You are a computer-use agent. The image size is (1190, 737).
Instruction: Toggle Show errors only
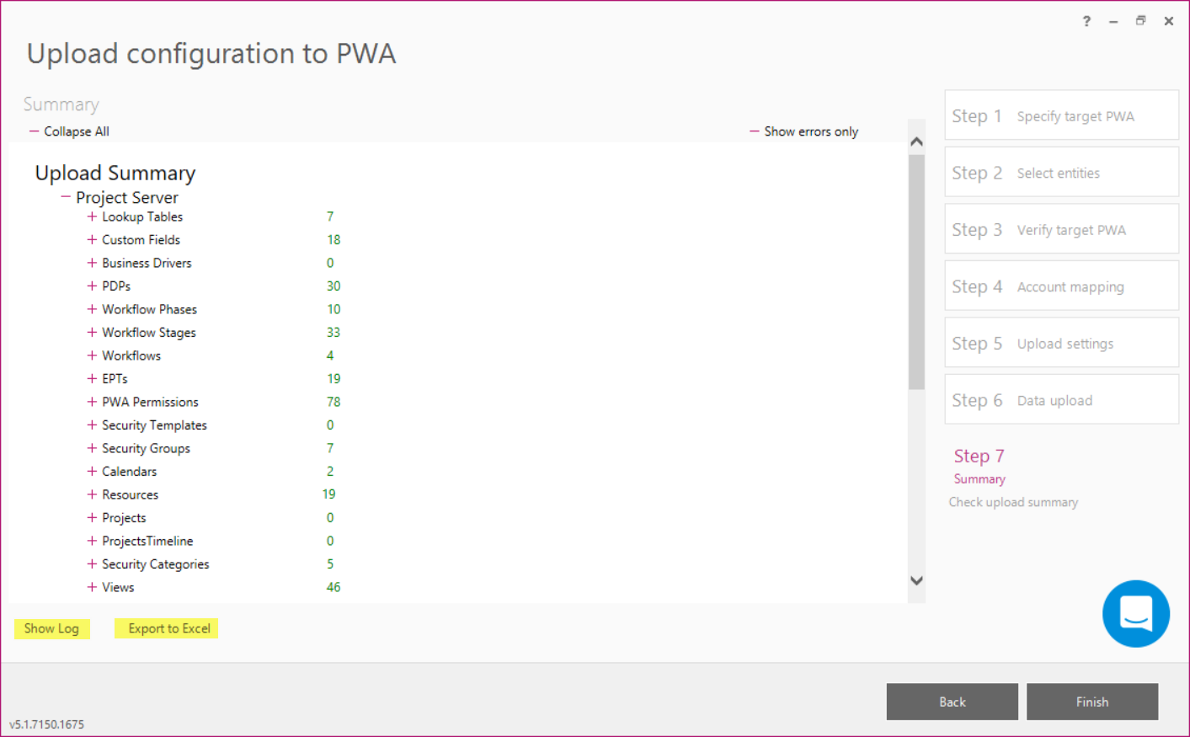click(x=804, y=131)
